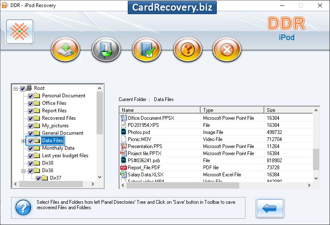Click the Office Files folder icon

pyautogui.click(x=37, y=103)
